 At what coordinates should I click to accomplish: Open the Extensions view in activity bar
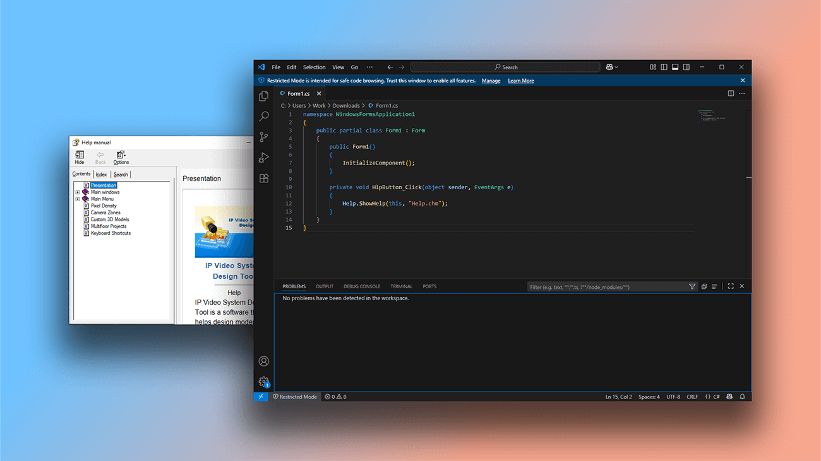(x=264, y=178)
